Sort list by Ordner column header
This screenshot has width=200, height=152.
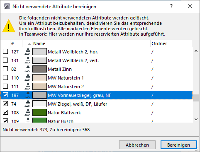(x=171, y=43)
